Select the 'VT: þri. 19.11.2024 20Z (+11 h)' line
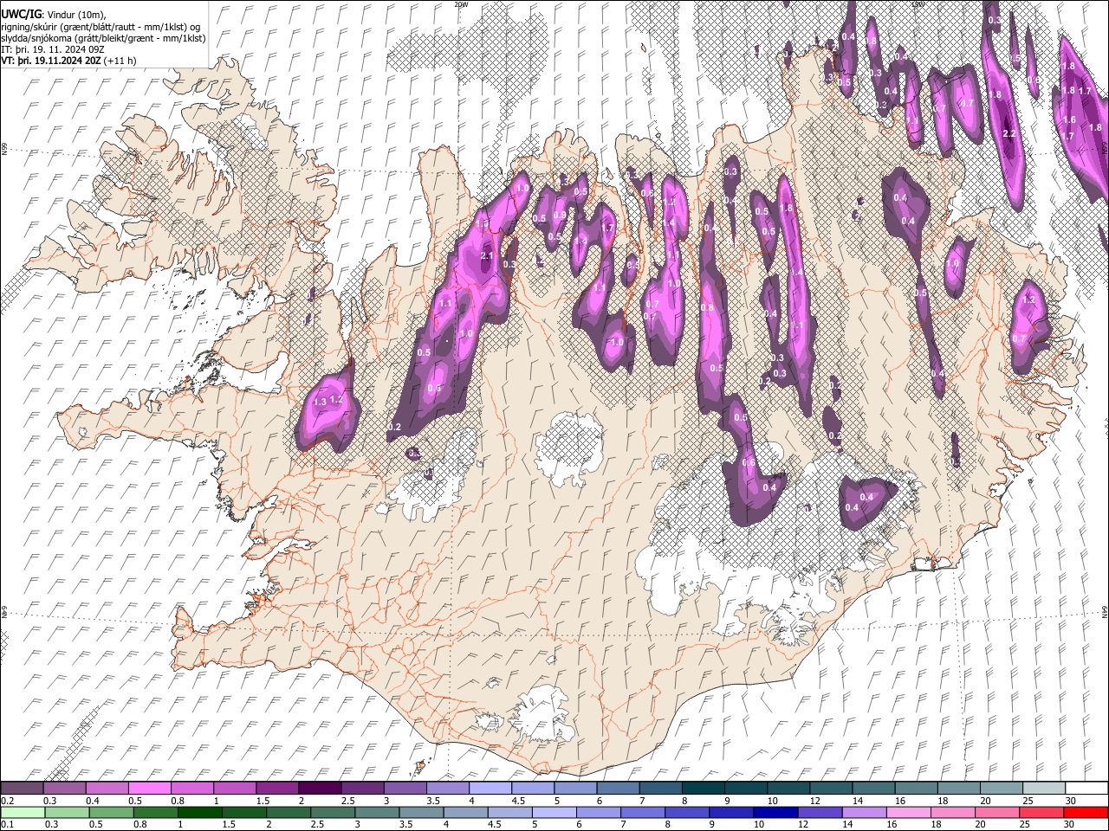 click(x=68, y=61)
